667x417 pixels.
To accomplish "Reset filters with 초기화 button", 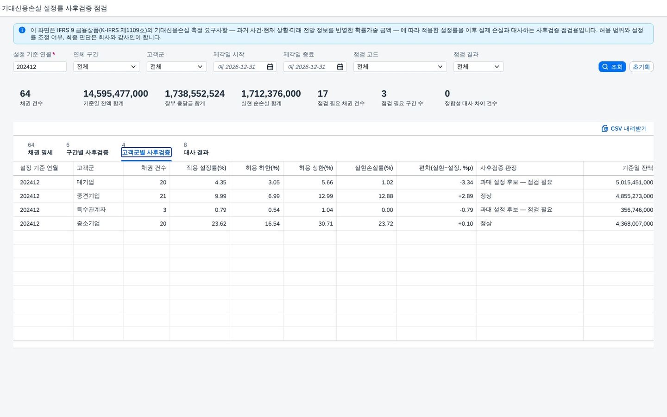I will coord(641,67).
